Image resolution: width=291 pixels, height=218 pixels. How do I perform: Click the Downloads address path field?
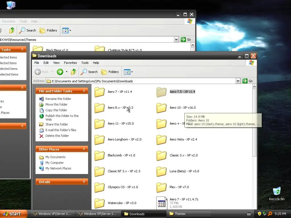[x=141, y=81]
